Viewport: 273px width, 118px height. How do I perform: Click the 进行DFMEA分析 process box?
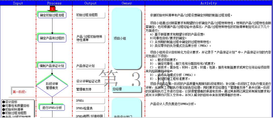(52, 108)
